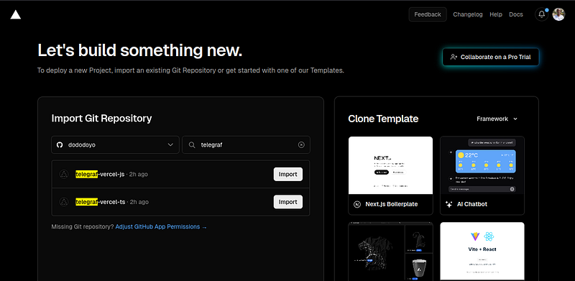This screenshot has width=575, height=281.
Task: Click the telegraf-vercel-js repository icon
Action: 64,174
